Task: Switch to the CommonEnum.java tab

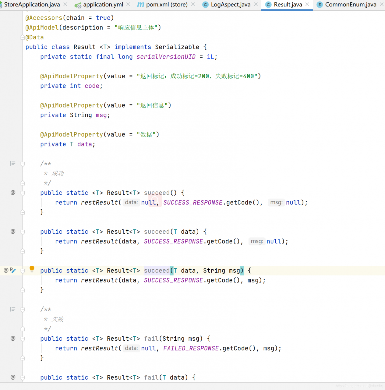Action: (x=350, y=5)
